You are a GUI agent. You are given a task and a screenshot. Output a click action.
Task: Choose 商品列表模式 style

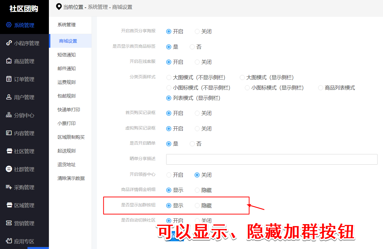click(x=321, y=88)
